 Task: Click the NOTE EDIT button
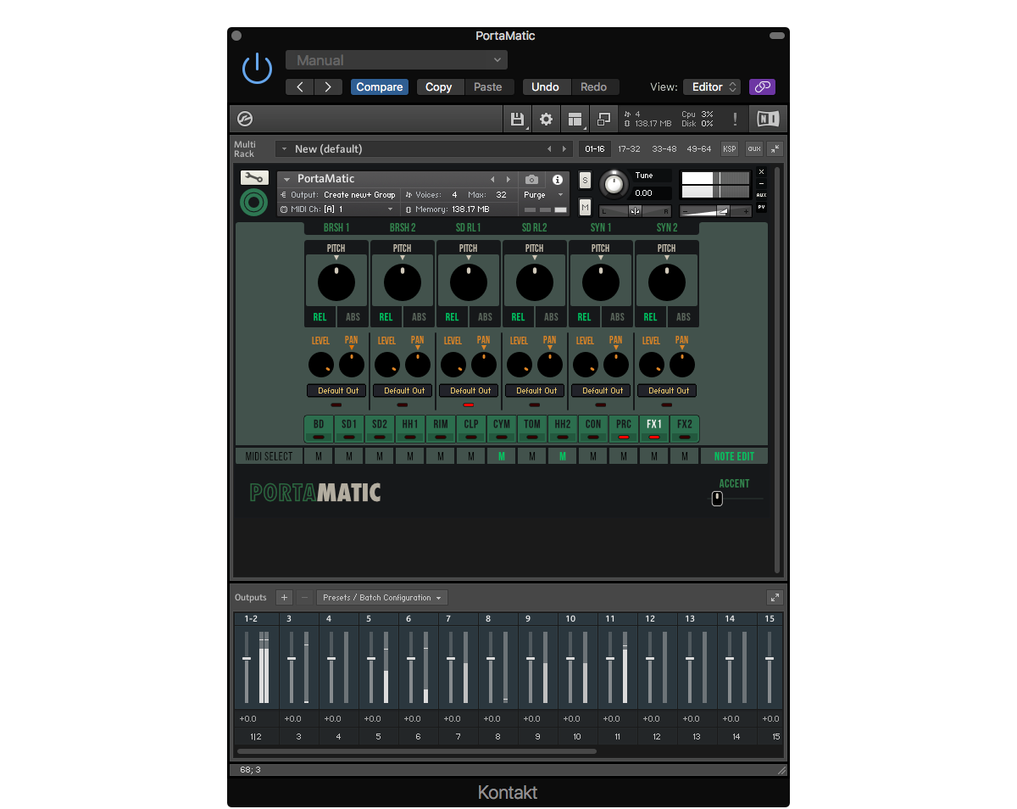pyautogui.click(x=734, y=456)
